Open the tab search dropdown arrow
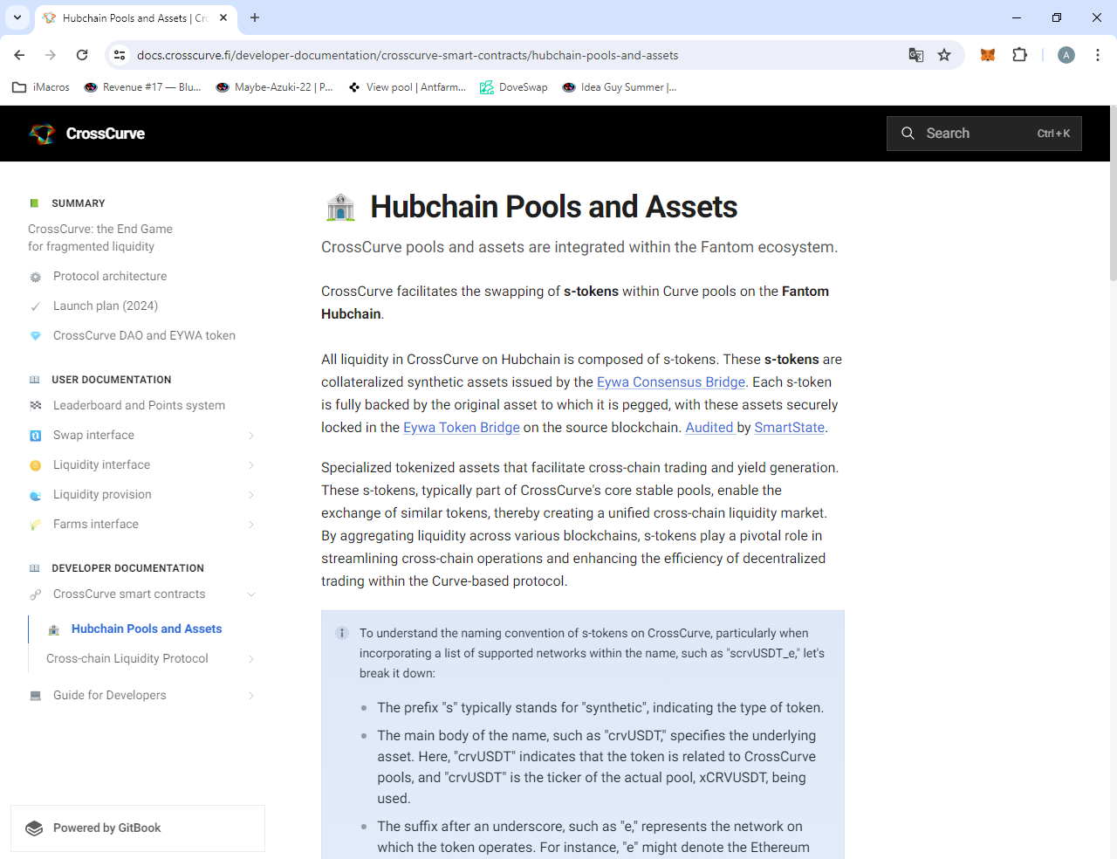The image size is (1117, 859). (x=17, y=17)
